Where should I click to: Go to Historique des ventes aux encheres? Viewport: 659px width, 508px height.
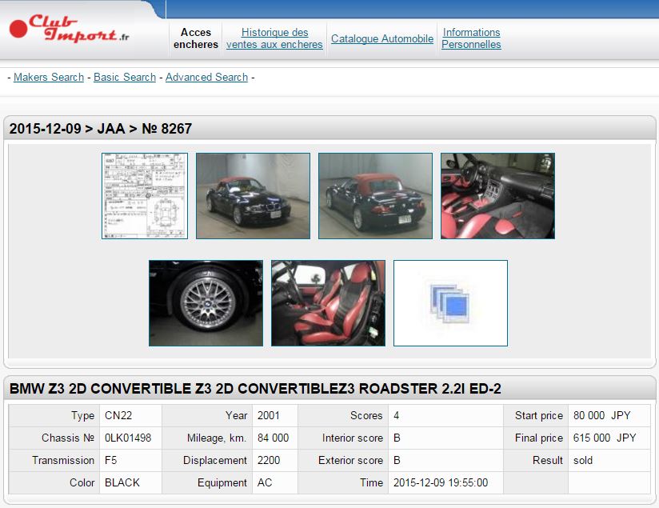[x=274, y=38]
